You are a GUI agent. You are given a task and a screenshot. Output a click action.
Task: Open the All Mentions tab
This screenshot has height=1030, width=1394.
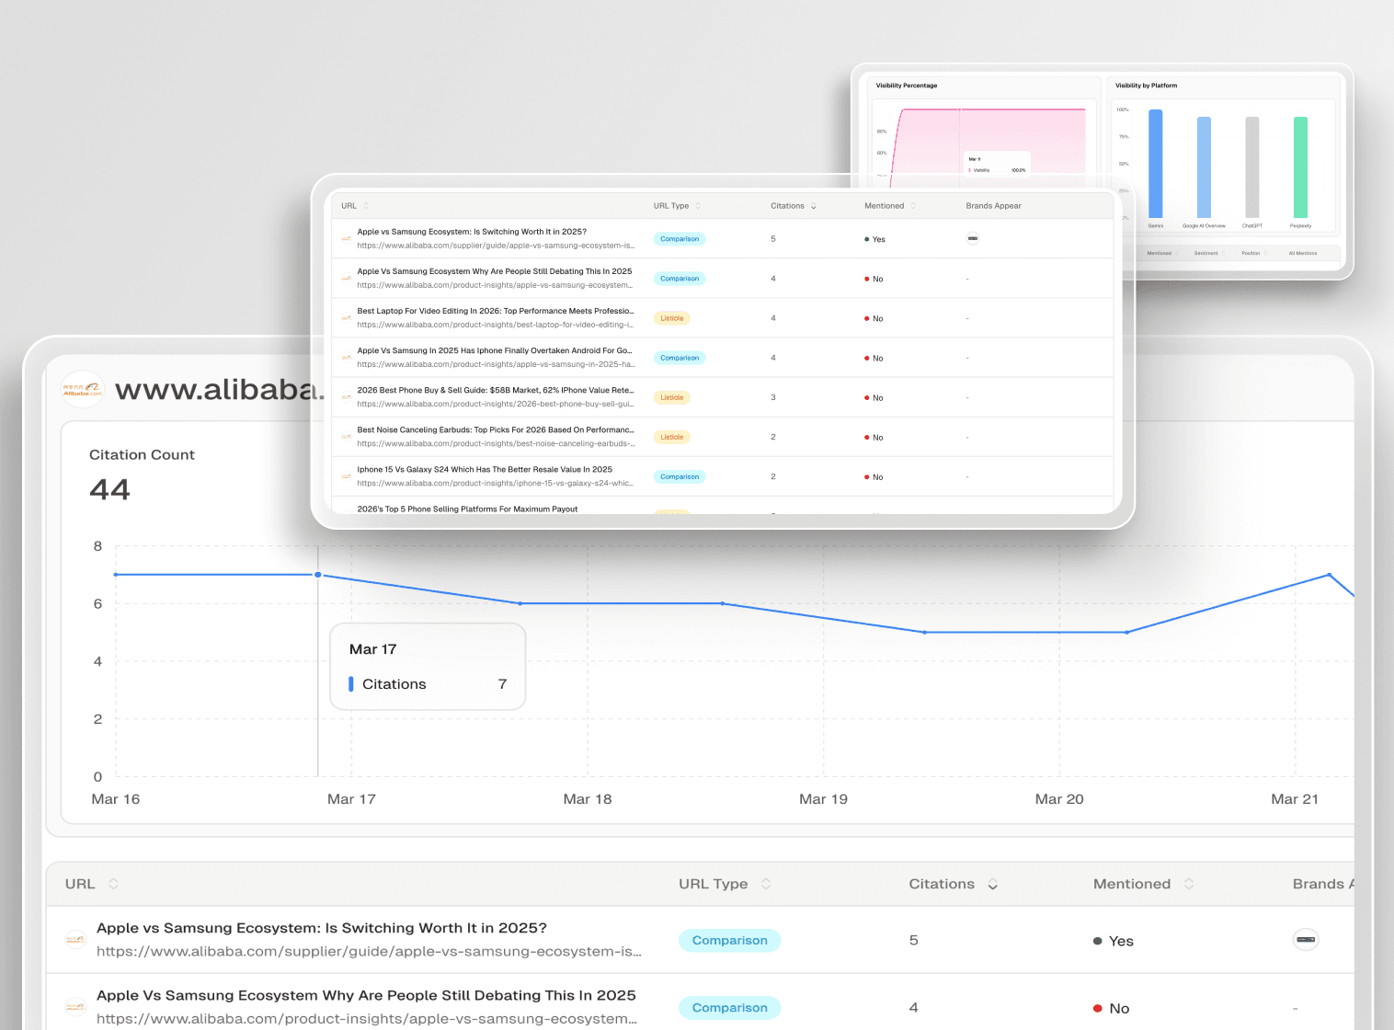pyautogui.click(x=1303, y=253)
